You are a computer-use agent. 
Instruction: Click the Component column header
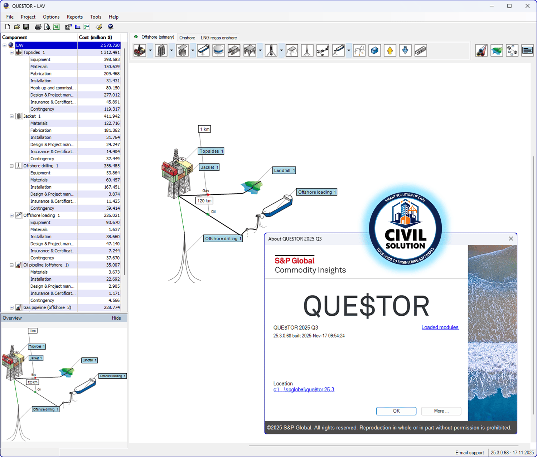(x=39, y=37)
